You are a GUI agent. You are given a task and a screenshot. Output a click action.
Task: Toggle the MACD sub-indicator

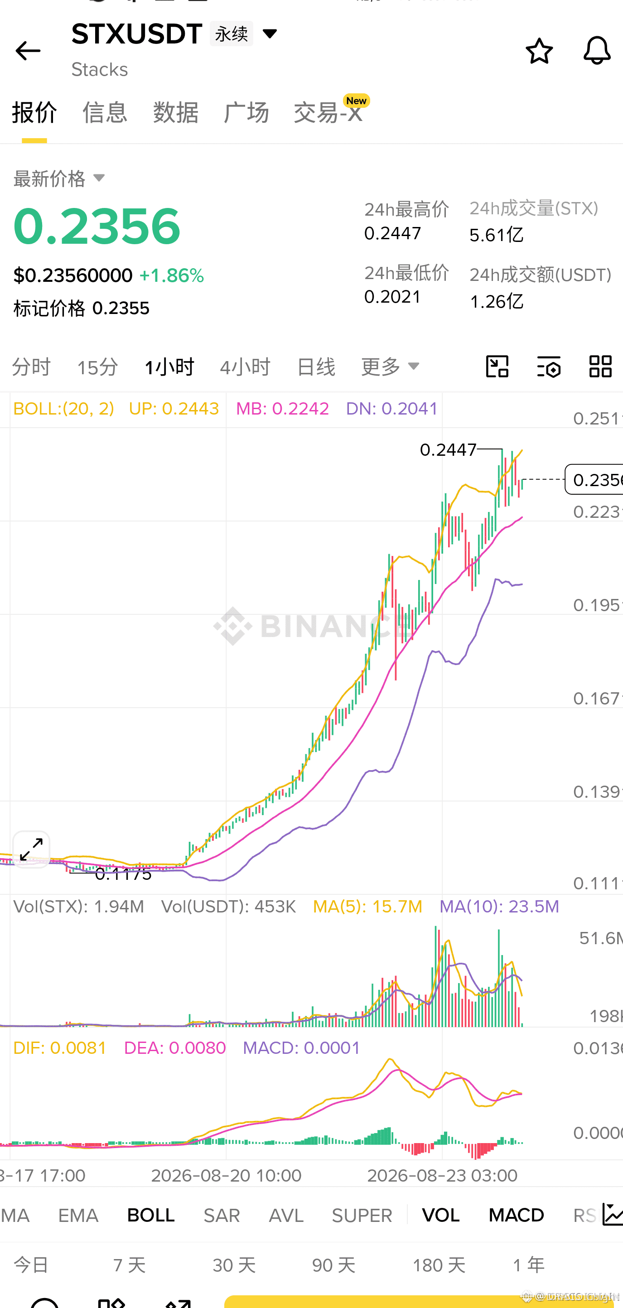[x=517, y=1215]
